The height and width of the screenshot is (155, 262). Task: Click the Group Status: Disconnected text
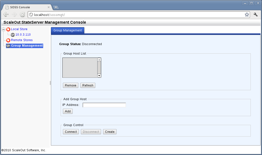tap(81, 44)
